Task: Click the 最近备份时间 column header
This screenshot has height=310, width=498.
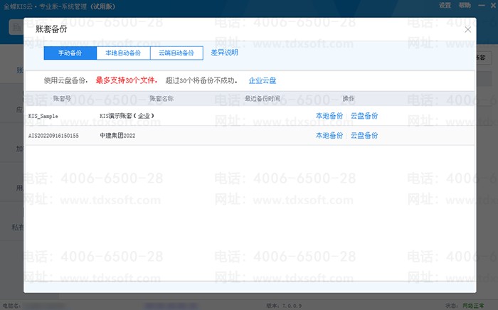Action: pyautogui.click(x=263, y=98)
